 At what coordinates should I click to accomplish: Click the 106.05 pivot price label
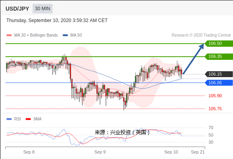(219, 83)
